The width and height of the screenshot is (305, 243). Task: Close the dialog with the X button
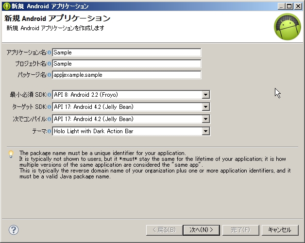coord(298,6)
